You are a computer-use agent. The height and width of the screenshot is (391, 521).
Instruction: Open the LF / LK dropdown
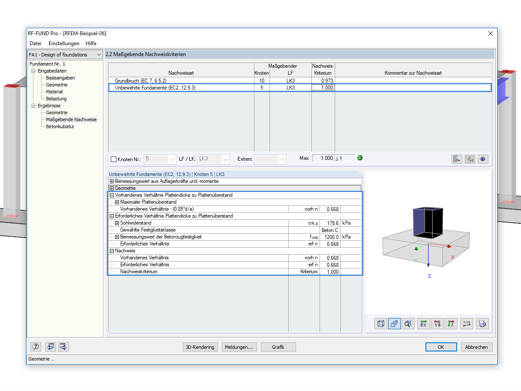(x=226, y=159)
